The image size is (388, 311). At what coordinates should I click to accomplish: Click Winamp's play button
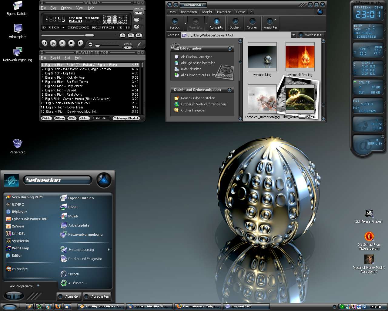pyautogui.click(x=53, y=43)
